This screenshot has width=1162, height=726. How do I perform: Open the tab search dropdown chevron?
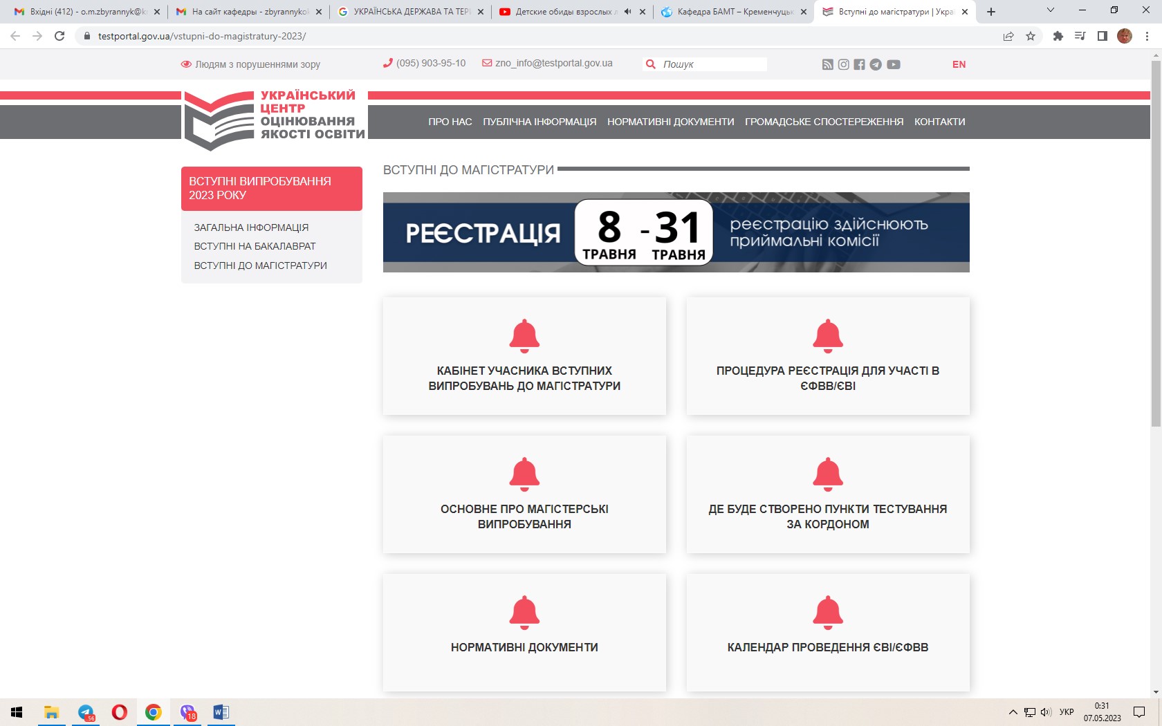coord(1050,10)
